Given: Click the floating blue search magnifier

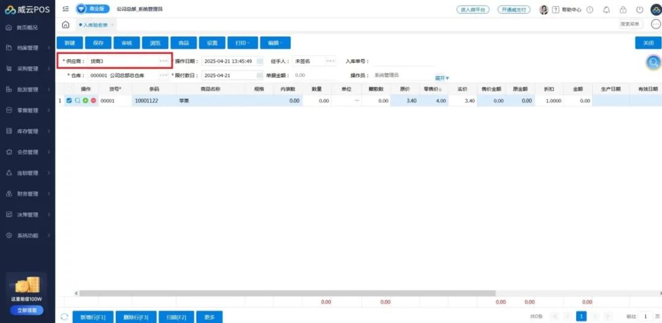Looking at the screenshot, I should pyautogui.click(x=653, y=63).
